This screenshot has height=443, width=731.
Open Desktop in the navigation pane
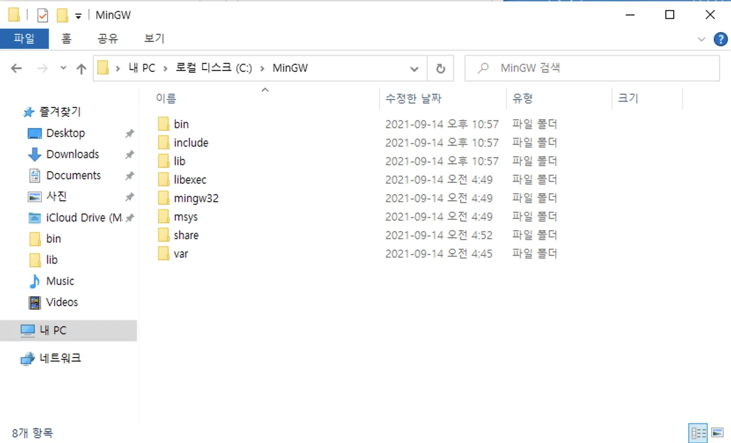tap(66, 133)
